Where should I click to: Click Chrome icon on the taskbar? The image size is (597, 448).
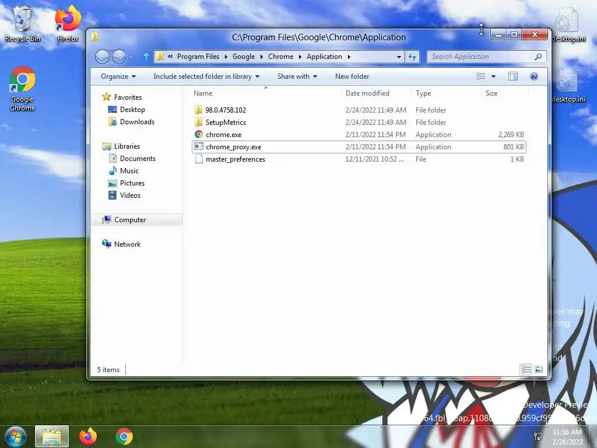click(x=124, y=436)
